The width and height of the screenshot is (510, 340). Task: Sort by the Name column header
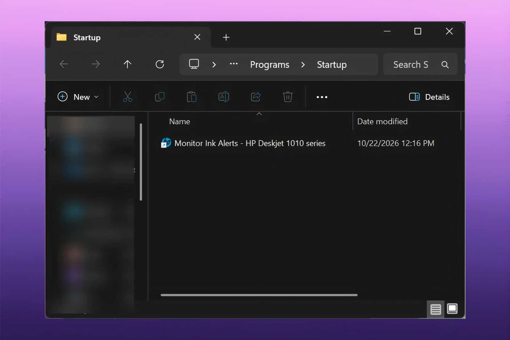click(180, 121)
